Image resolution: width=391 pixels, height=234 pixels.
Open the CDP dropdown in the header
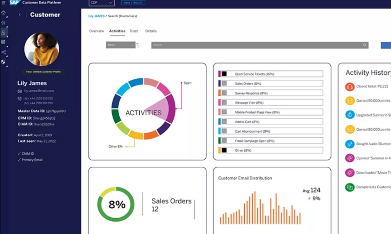tap(101, 3)
